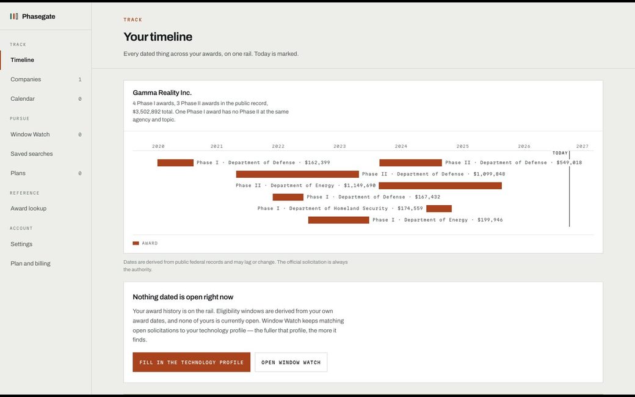The width and height of the screenshot is (635, 397).
Task: Select the Phase I Energy $199,946 award bar
Action: [338, 220]
